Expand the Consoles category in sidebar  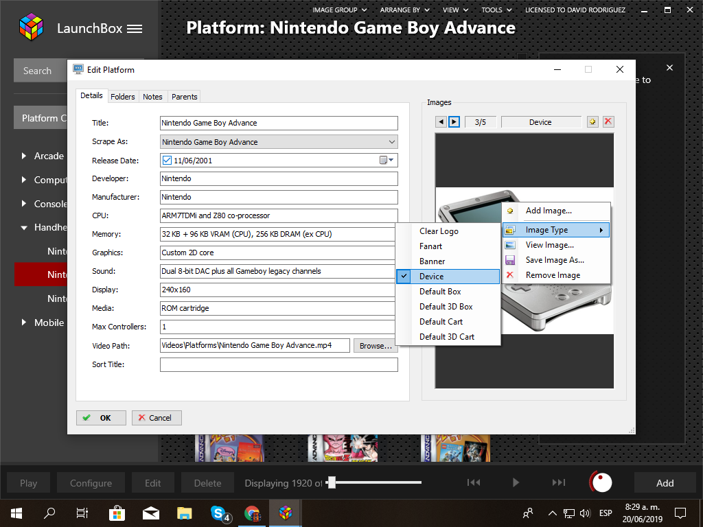pos(24,203)
